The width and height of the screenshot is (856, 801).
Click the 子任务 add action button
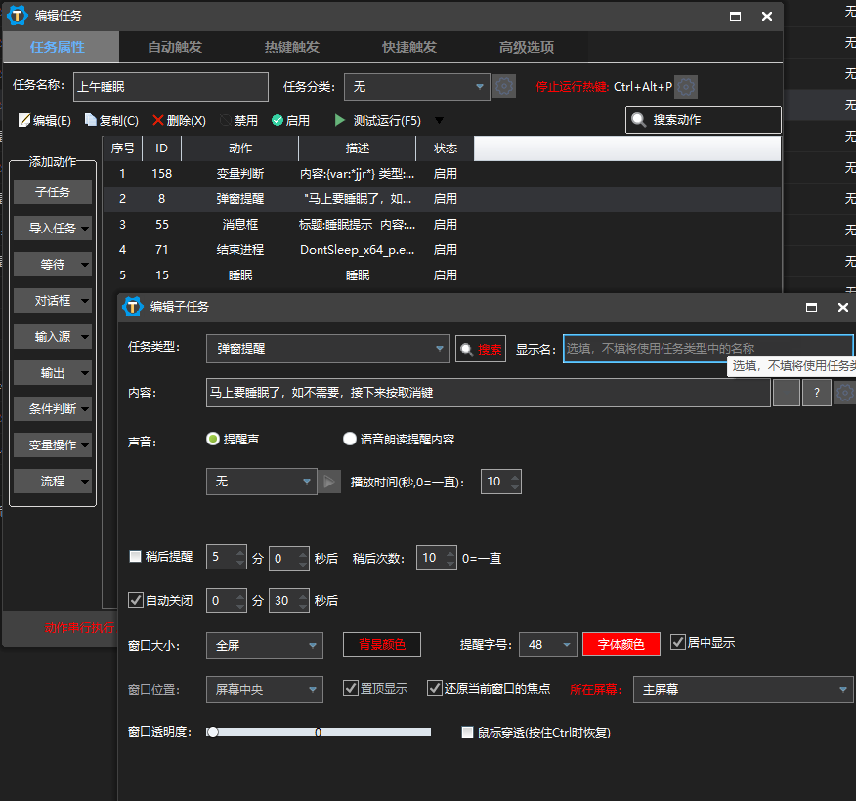tap(53, 192)
